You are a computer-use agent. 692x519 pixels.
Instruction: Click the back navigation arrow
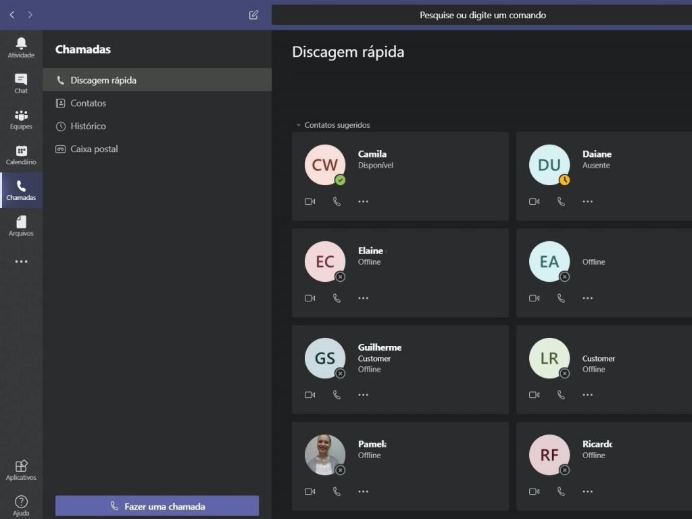[12, 15]
